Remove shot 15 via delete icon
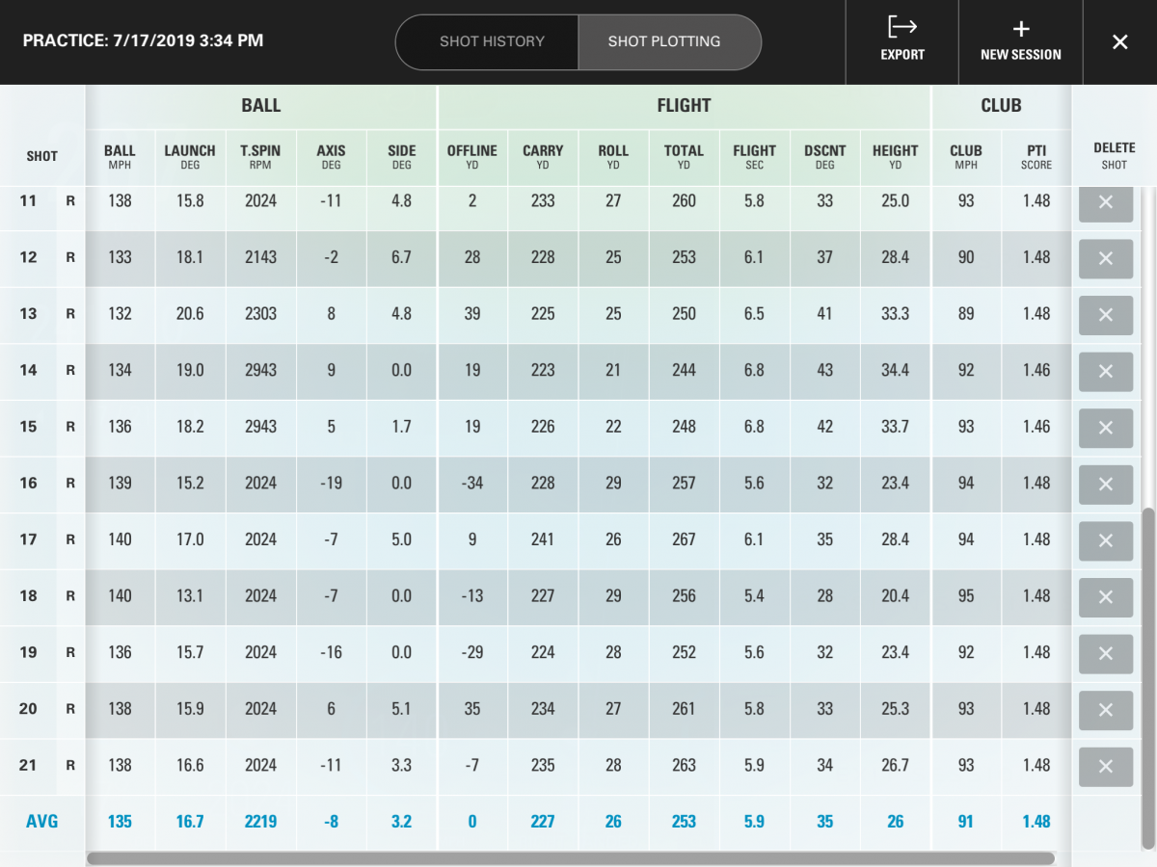Image resolution: width=1157 pixels, height=867 pixels. coord(1106,428)
